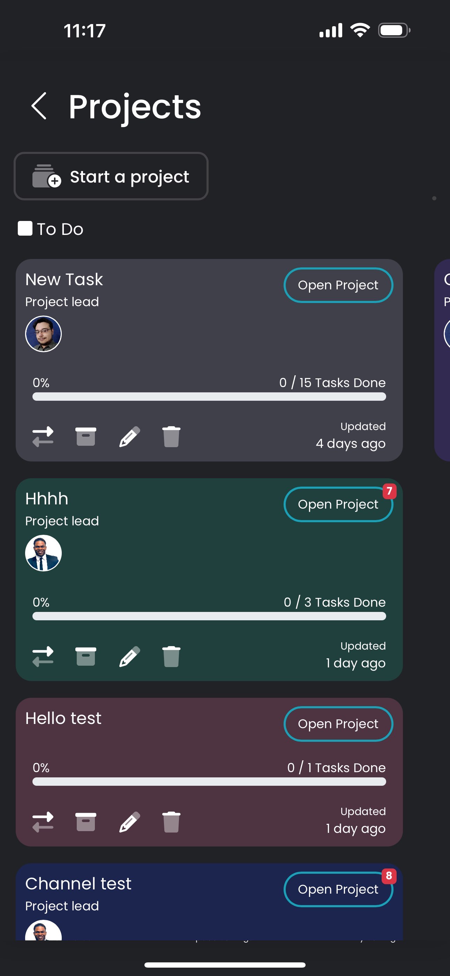Tap the Updated 4 days ago text
This screenshot has height=976, width=450.
(x=351, y=435)
